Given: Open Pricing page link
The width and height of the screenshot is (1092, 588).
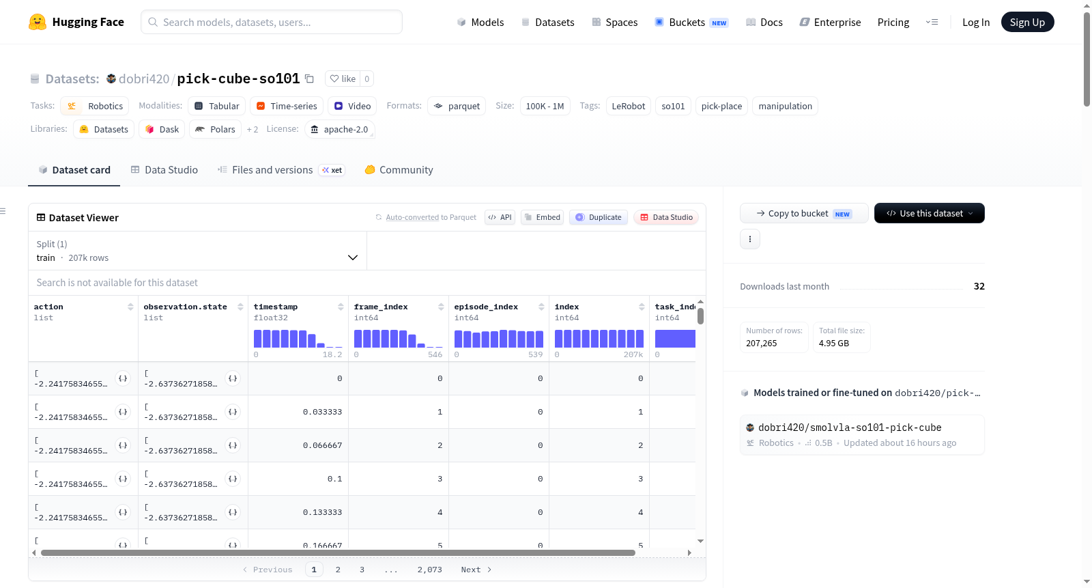Looking at the screenshot, I should tap(893, 22).
